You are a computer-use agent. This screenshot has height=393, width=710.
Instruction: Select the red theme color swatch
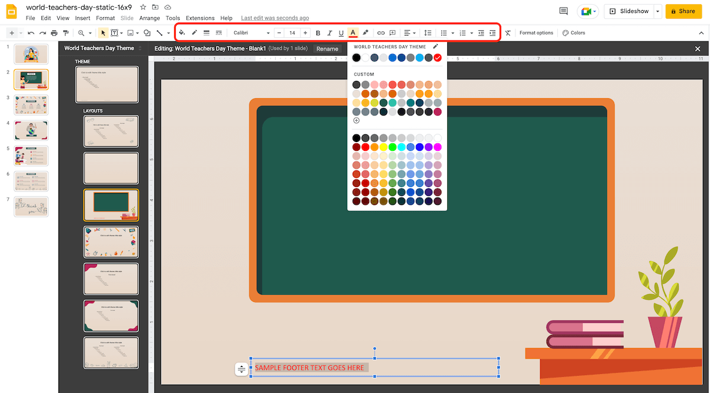tap(437, 57)
